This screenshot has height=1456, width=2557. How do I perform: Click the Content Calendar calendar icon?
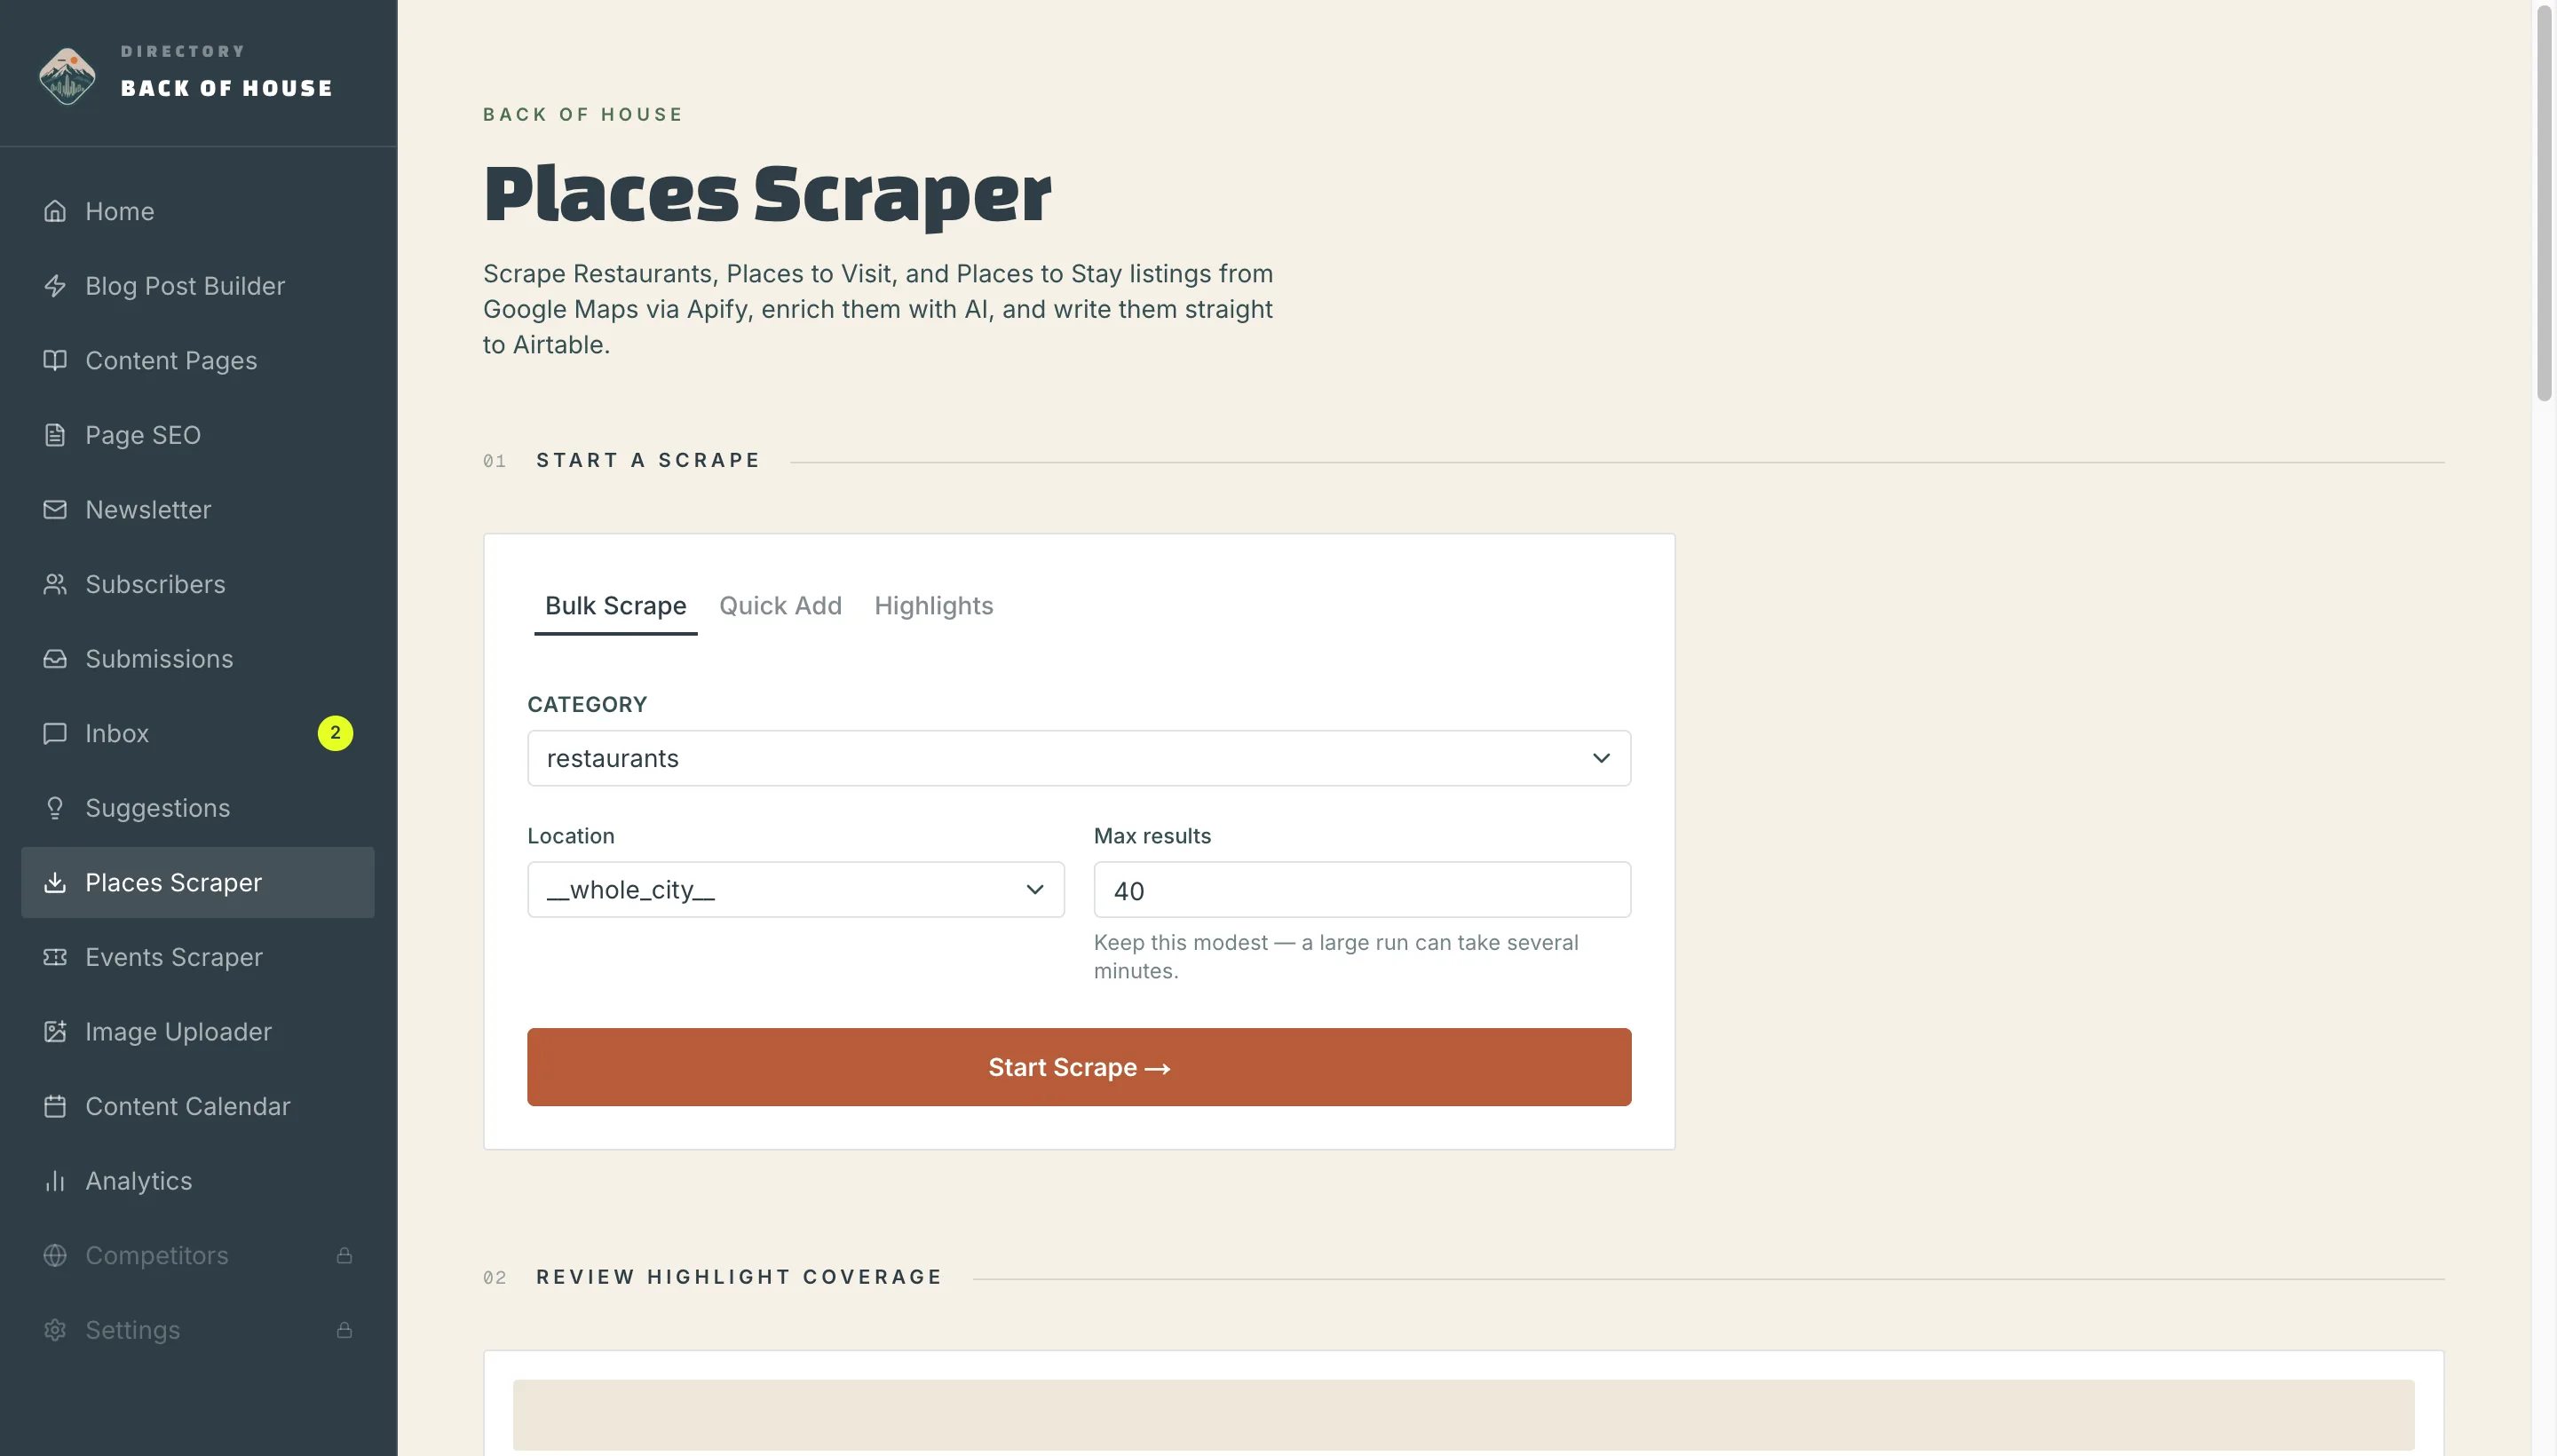55,1106
